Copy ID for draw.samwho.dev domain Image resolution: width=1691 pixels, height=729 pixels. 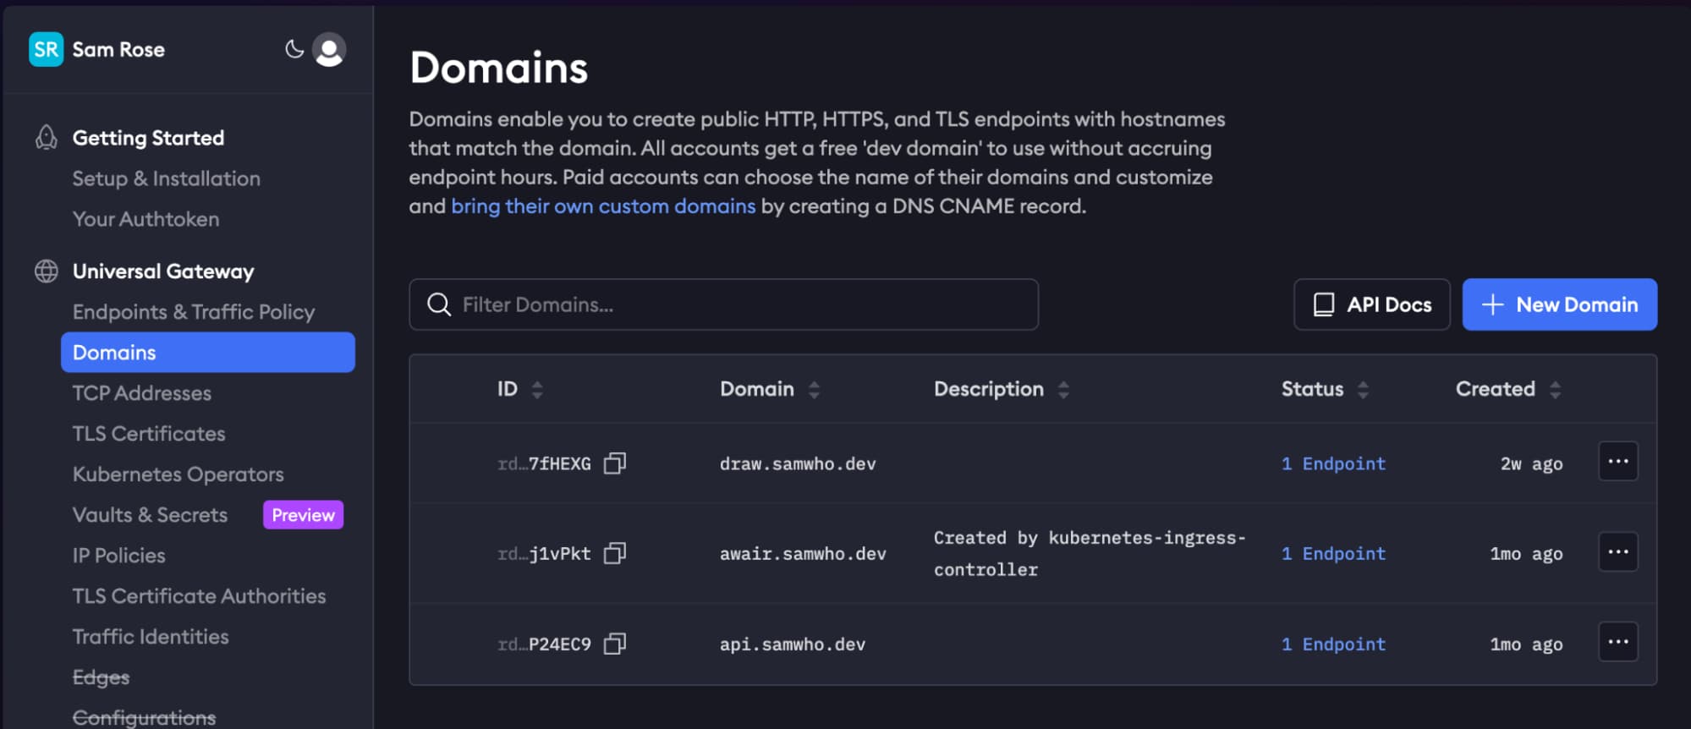615,463
